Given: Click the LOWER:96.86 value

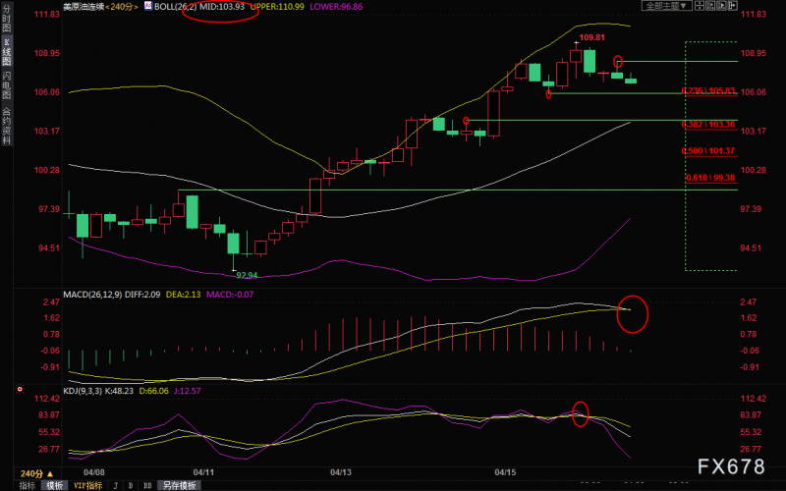Looking at the screenshot, I should click(x=336, y=7).
